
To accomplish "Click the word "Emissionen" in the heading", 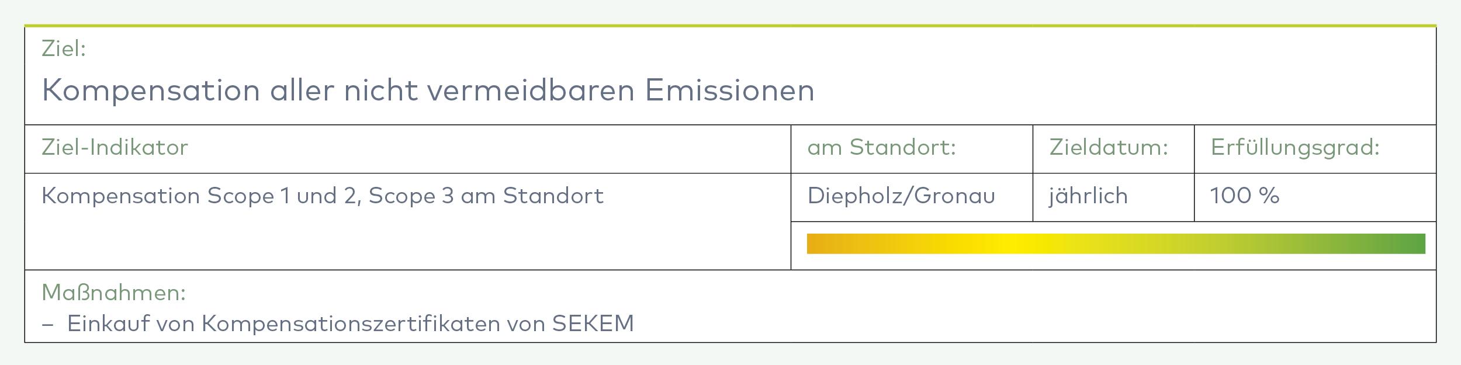I will pyautogui.click(x=729, y=91).
